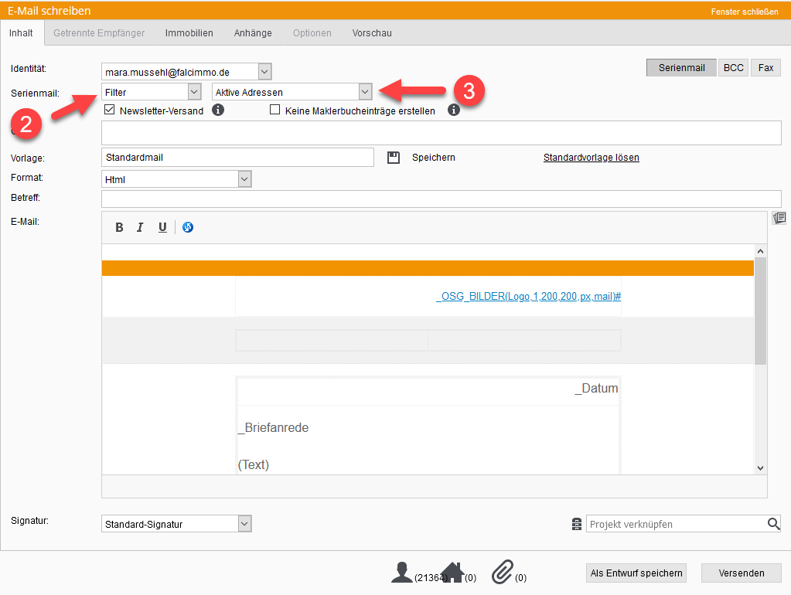Open the Format Html dropdown
791x595 pixels.
coord(244,179)
